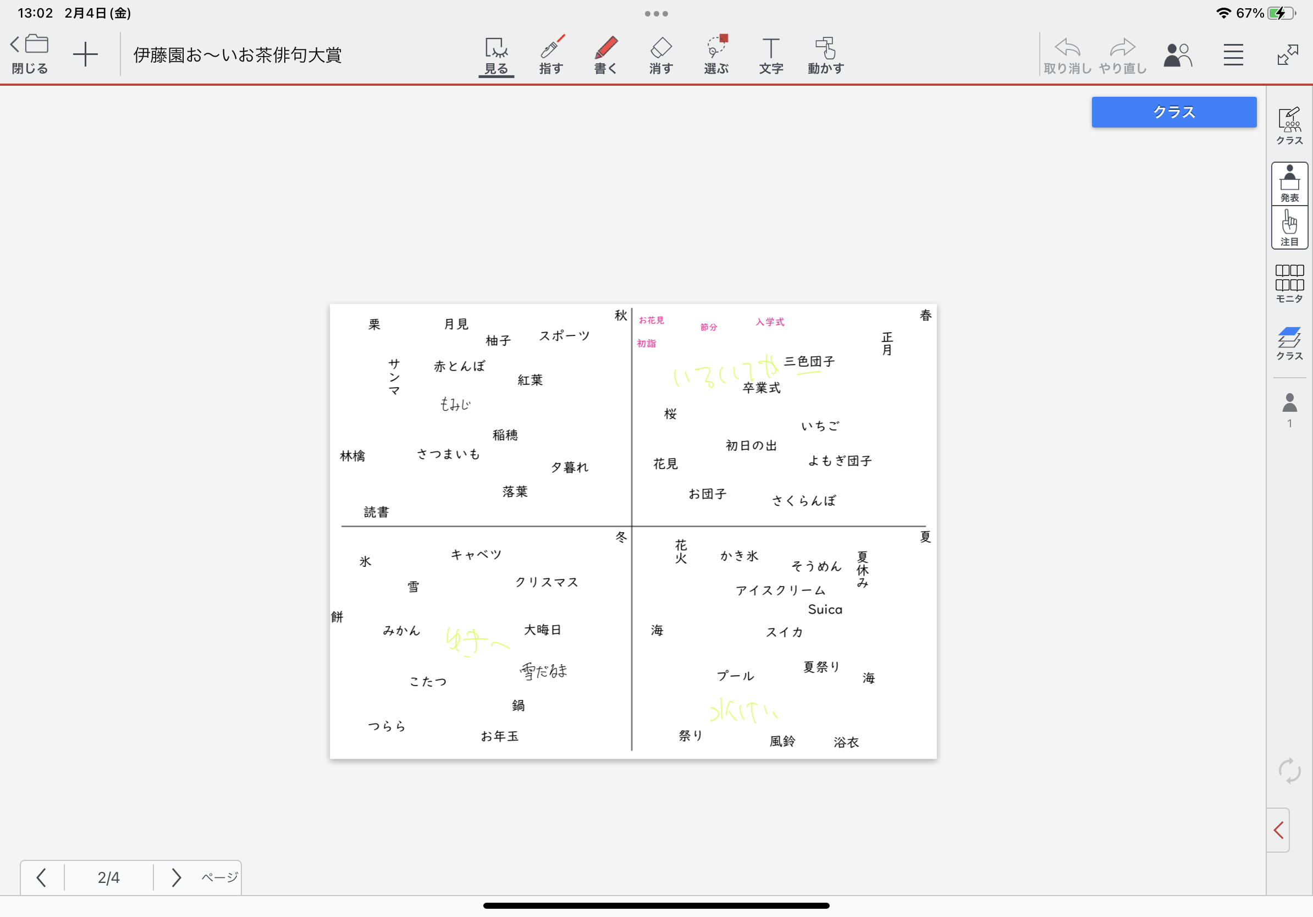Select the 動かす move tool

(x=826, y=56)
